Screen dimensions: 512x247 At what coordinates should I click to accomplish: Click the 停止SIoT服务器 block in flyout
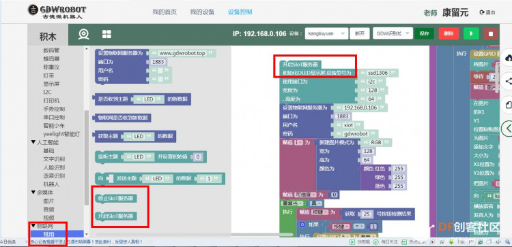point(115,199)
